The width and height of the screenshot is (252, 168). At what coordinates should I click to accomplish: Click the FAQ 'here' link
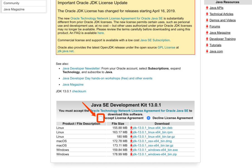pos(101,33)
